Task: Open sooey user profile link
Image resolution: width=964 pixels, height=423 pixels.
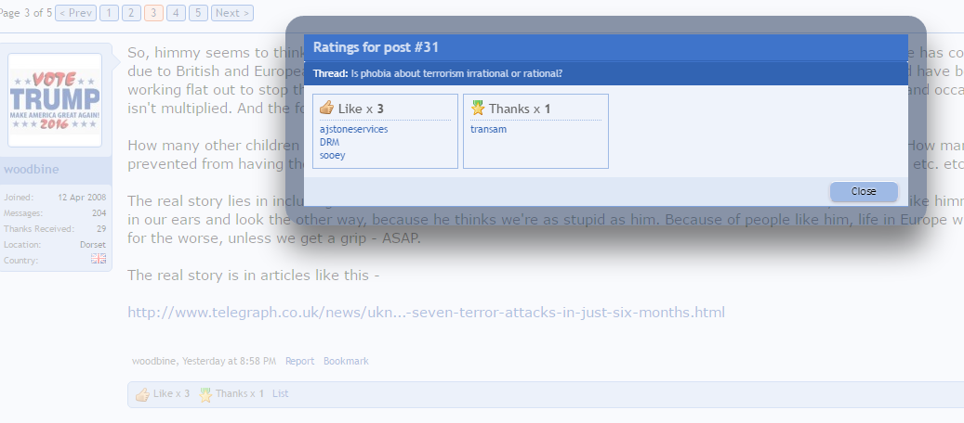Action: tap(332, 156)
